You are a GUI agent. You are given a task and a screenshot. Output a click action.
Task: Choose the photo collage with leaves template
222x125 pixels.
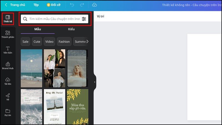point(54,68)
